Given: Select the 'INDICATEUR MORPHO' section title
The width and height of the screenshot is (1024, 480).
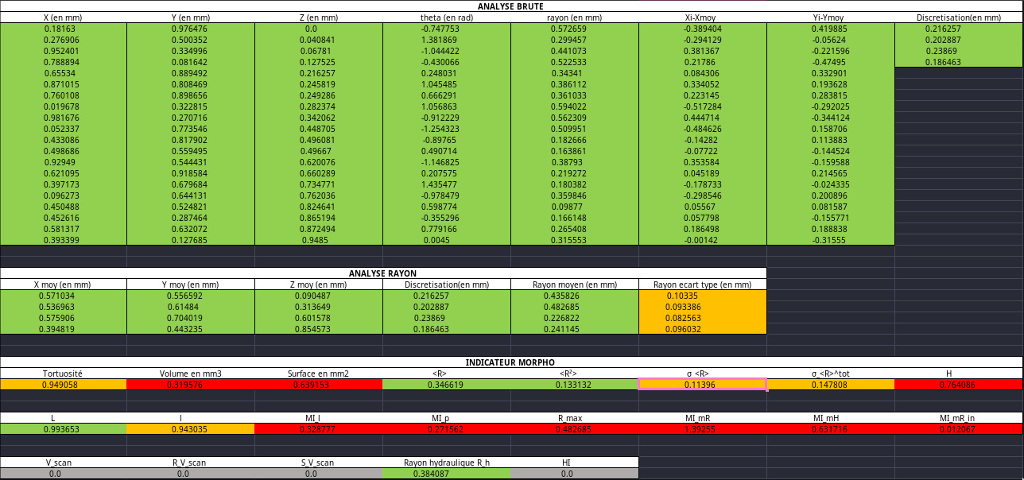Looking at the screenshot, I should (511, 362).
